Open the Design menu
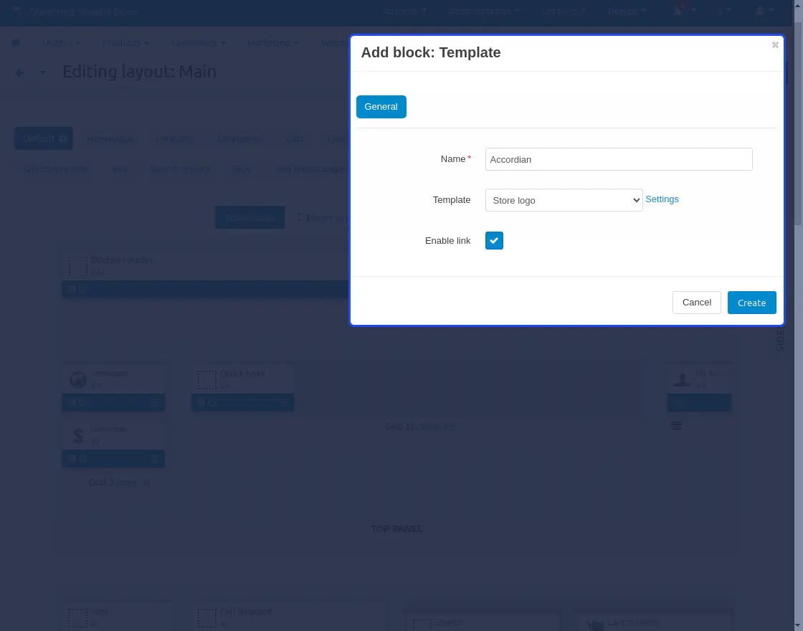Screen dimensions: 803x631 (x=627, y=11)
